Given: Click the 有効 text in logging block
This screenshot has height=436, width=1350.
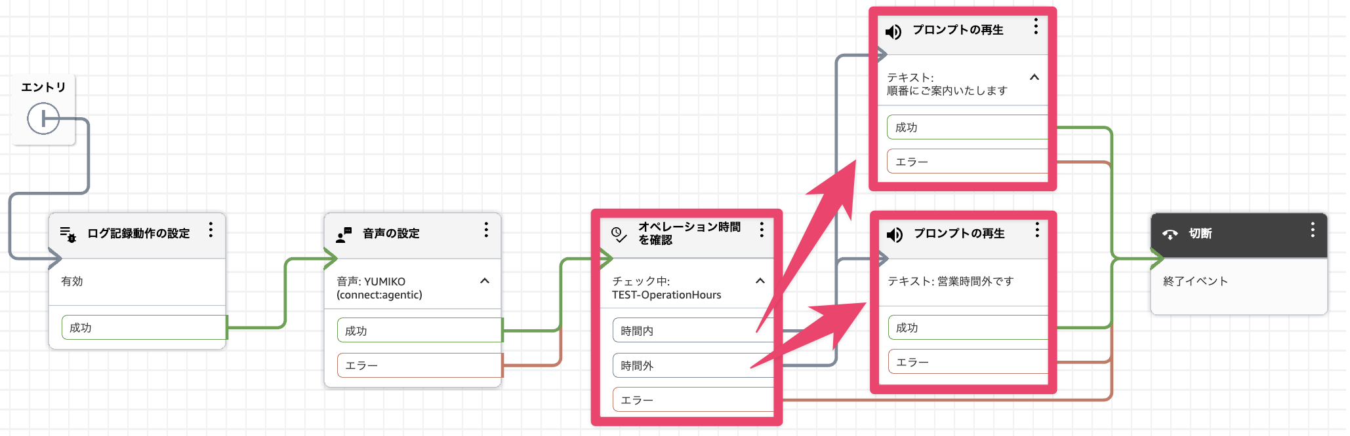Looking at the screenshot, I should click(72, 281).
